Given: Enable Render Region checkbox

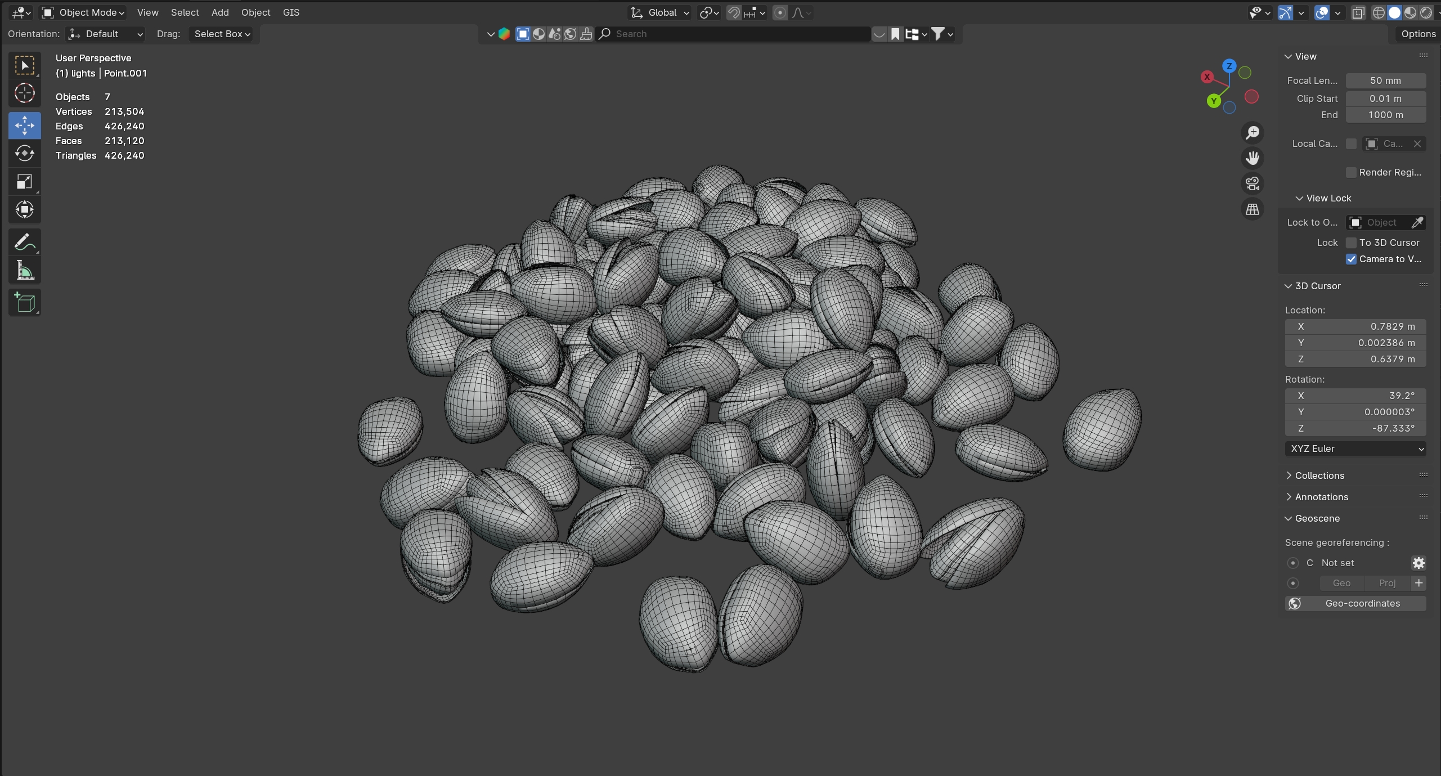Looking at the screenshot, I should click(x=1351, y=172).
